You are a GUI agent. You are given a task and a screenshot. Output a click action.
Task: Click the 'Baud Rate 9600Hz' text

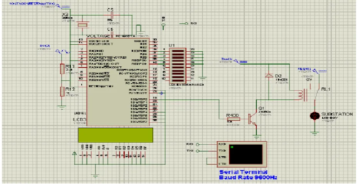(x=248, y=177)
